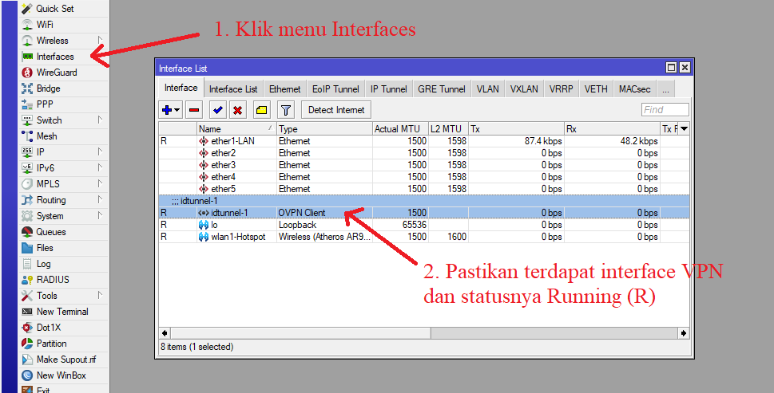Click the red X disable button
Screen dimensions: 774x393
[x=237, y=110]
